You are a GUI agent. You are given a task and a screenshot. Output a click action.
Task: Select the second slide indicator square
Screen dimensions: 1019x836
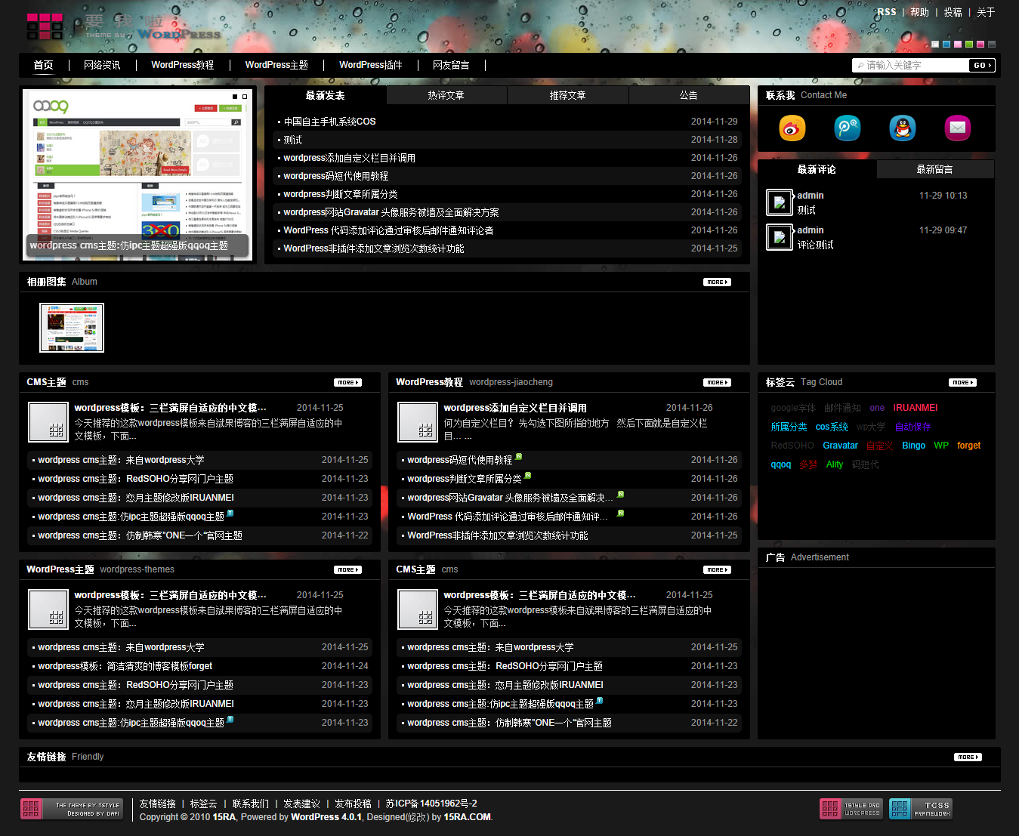pyautogui.click(x=245, y=97)
